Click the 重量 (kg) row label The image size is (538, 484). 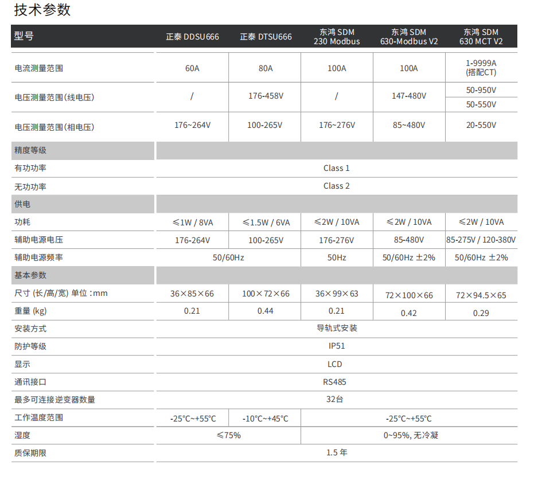click(30, 311)
